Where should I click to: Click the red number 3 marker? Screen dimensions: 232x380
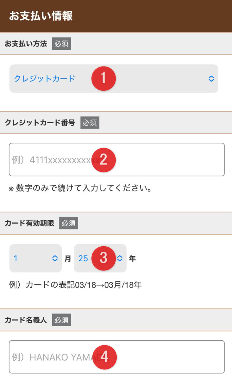tap(103, 258)
